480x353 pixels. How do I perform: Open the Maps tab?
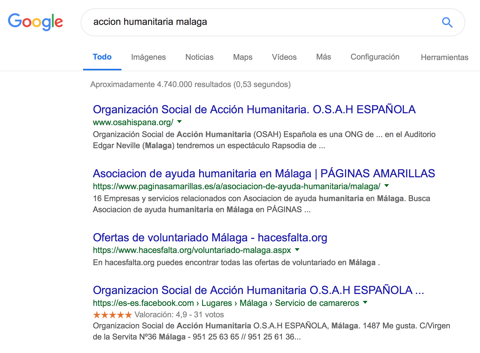tap(243, 57)
